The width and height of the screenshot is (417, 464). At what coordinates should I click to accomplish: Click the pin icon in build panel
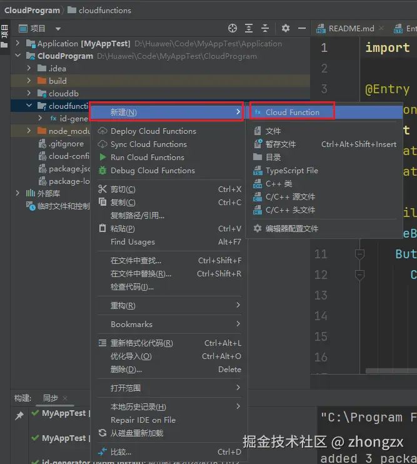(x=19, y=415)
